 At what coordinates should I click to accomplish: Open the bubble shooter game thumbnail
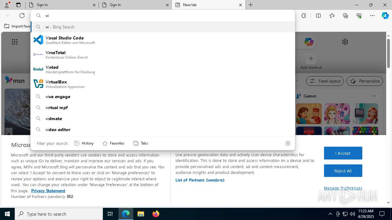[365, 131]
